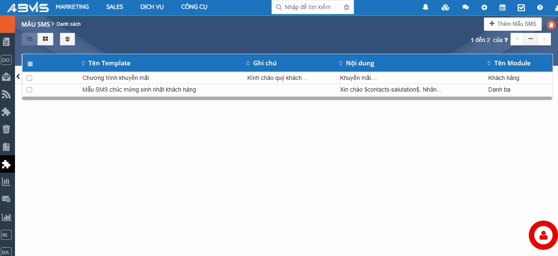Open the calendar icon in top bar

[502, 7]
